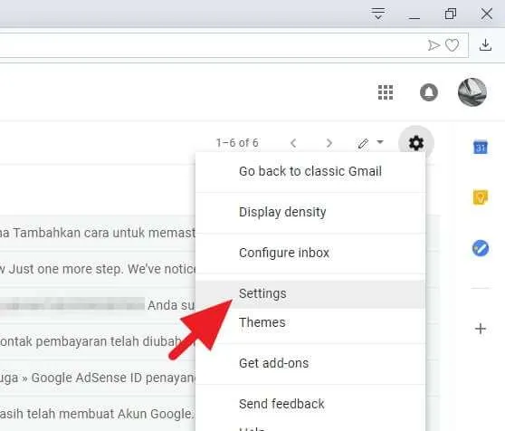This screenshot has width=505, height=431.
Task: Open the Google apps grid
Action: (386, 92)
